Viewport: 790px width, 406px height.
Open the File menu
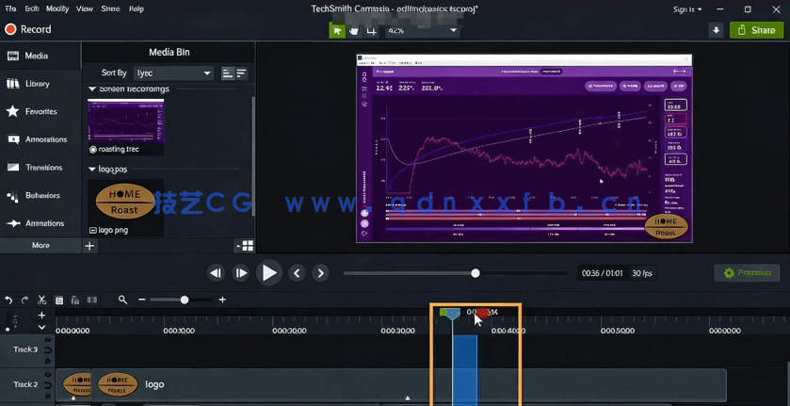point(10,8)
